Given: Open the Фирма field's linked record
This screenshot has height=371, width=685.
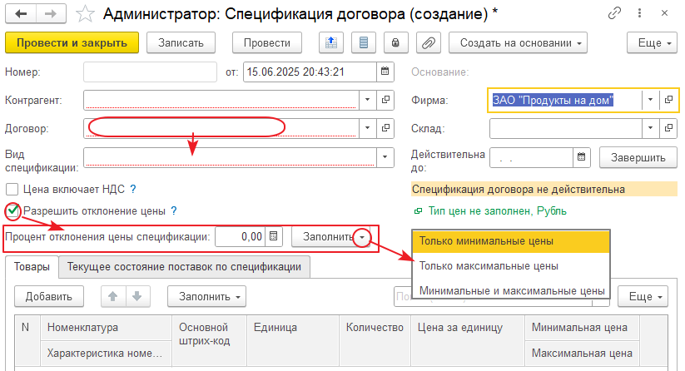Looking at the screenshot, I should point(668,101).
